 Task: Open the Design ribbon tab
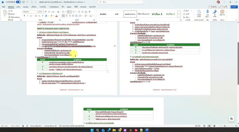[26, 7]
